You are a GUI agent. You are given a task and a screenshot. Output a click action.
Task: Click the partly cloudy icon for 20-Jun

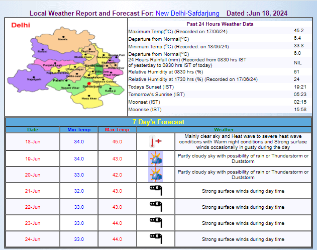click(156, 175)
